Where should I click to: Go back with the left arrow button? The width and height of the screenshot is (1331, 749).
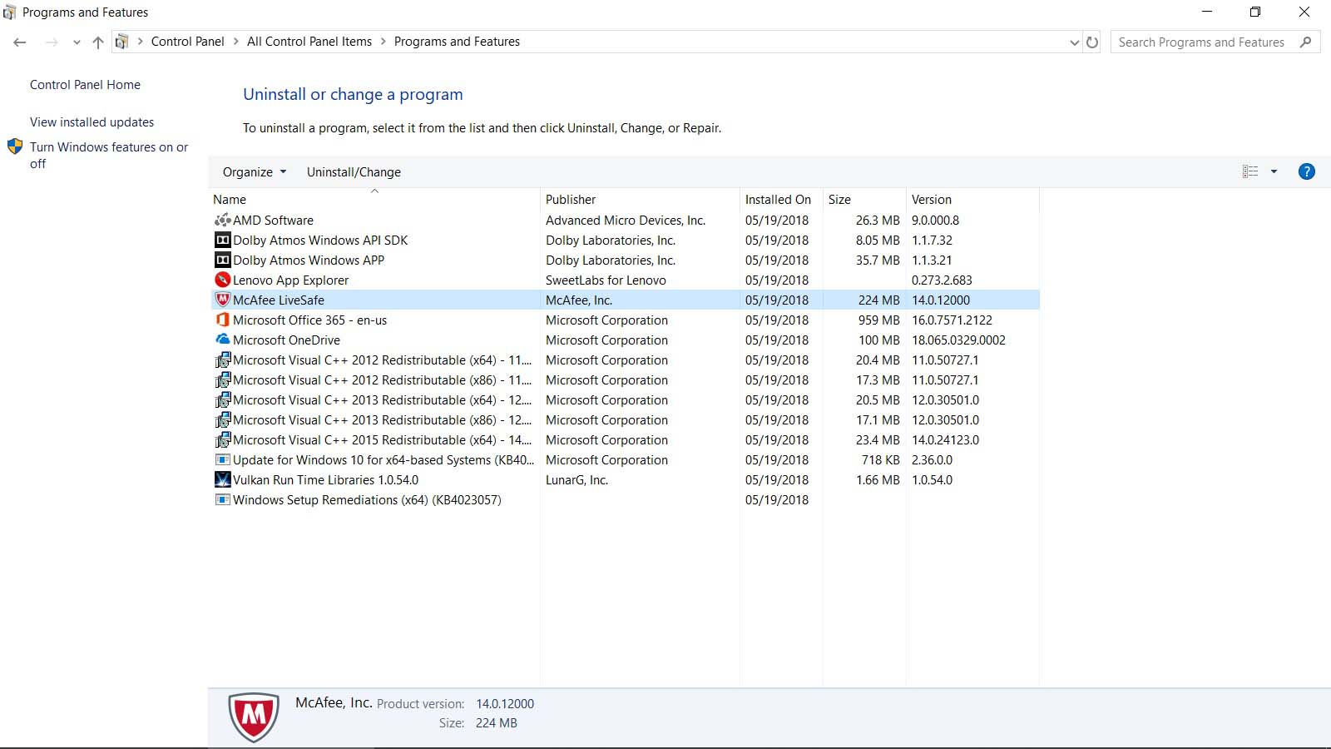tap(20, 42)
